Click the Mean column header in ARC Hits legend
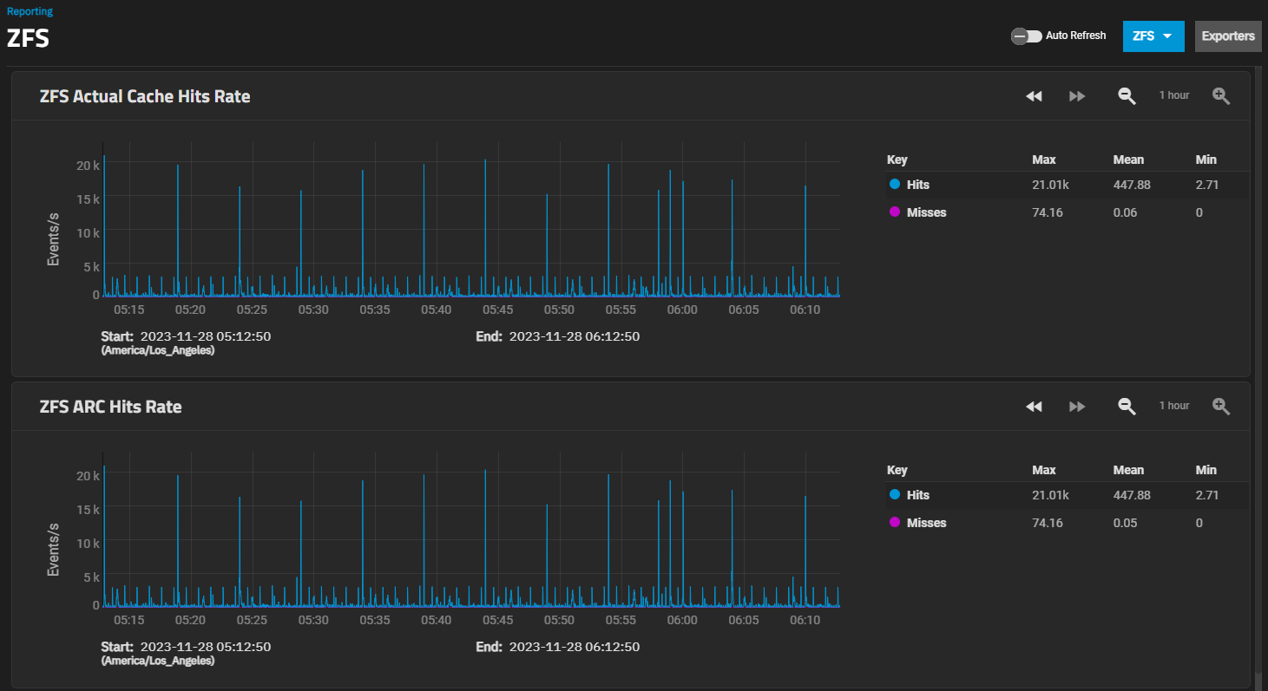 point(1129,470)
